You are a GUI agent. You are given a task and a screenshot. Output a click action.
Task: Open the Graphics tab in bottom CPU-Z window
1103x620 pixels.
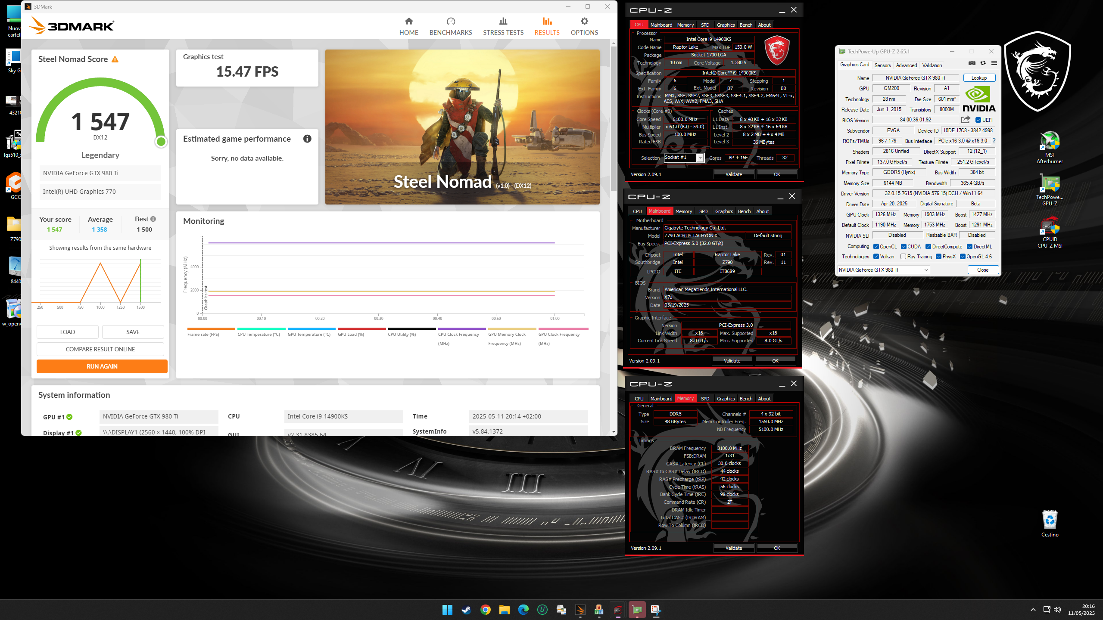tap(726, 399)
